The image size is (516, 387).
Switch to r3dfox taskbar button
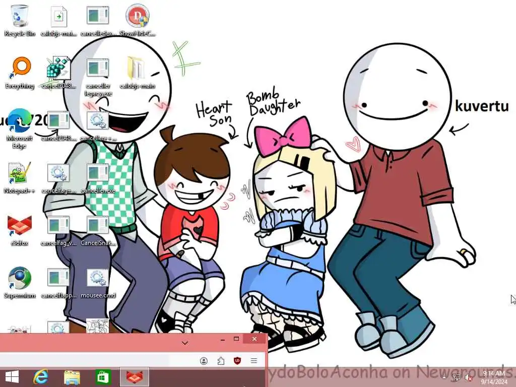coord(135,377)
